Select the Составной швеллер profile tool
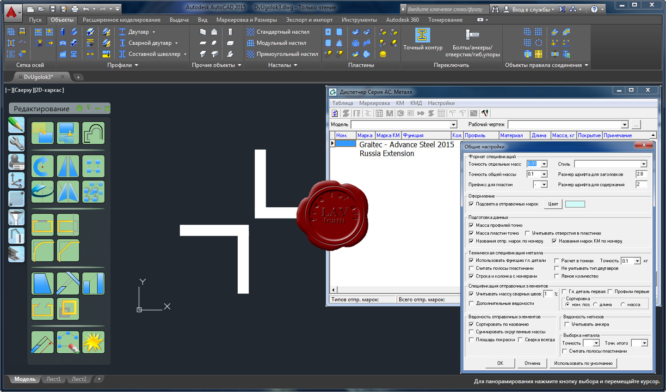Viewport: 666px width, 392px height. [x=153, y=54]
